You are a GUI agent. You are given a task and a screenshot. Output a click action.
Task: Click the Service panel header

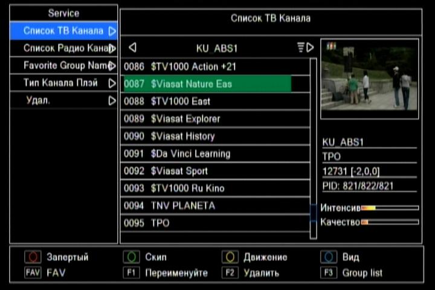[63, 13]
